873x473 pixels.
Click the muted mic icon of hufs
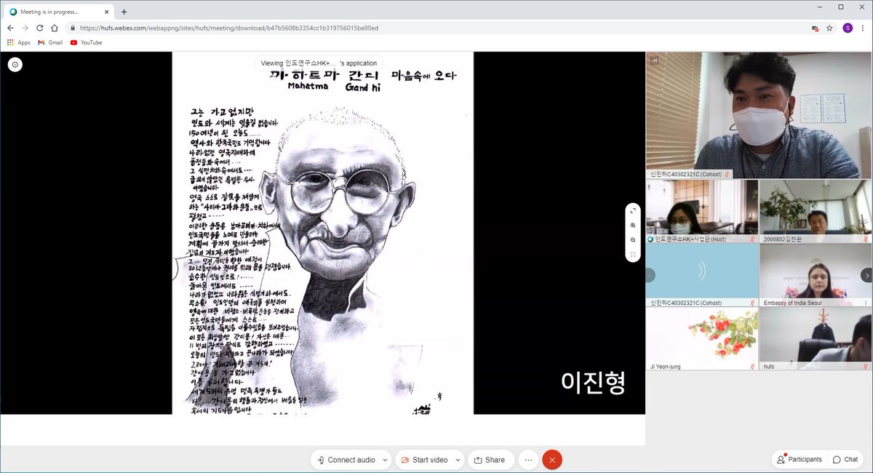(865, 367)
